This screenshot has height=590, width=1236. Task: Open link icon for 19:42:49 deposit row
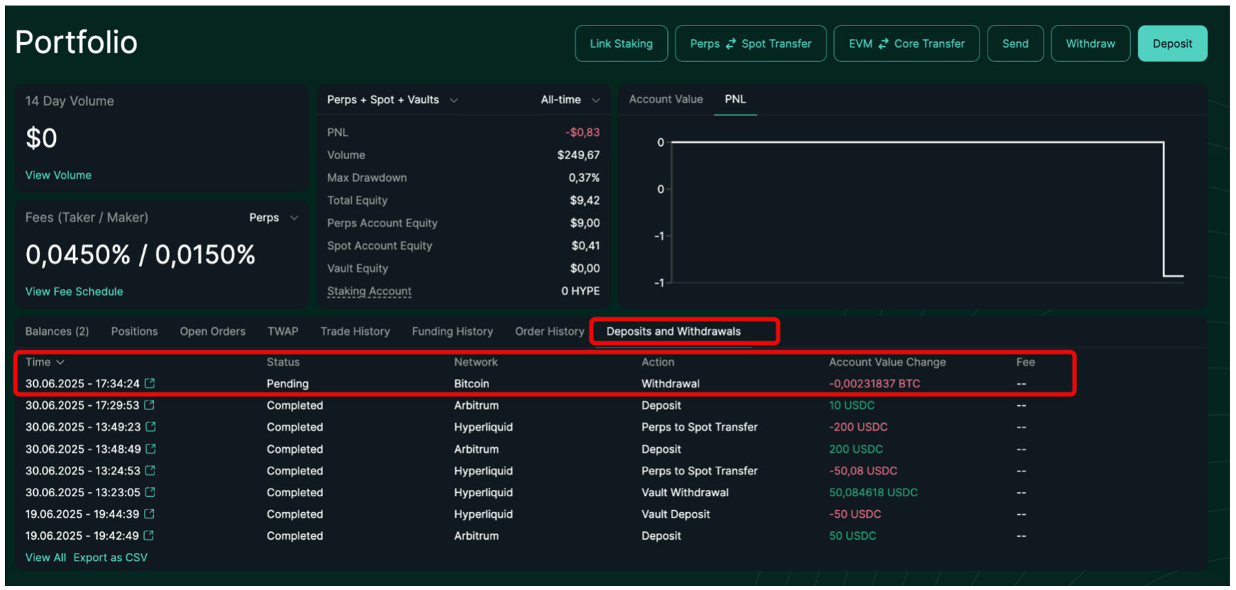click(149, 536)
